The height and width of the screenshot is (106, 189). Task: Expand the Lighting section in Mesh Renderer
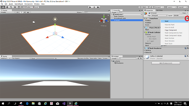pos(144,50)
